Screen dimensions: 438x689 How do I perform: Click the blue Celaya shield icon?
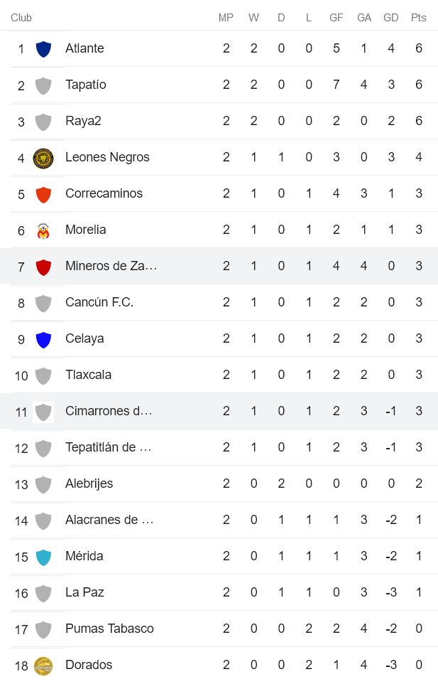[x=43, y=339]
